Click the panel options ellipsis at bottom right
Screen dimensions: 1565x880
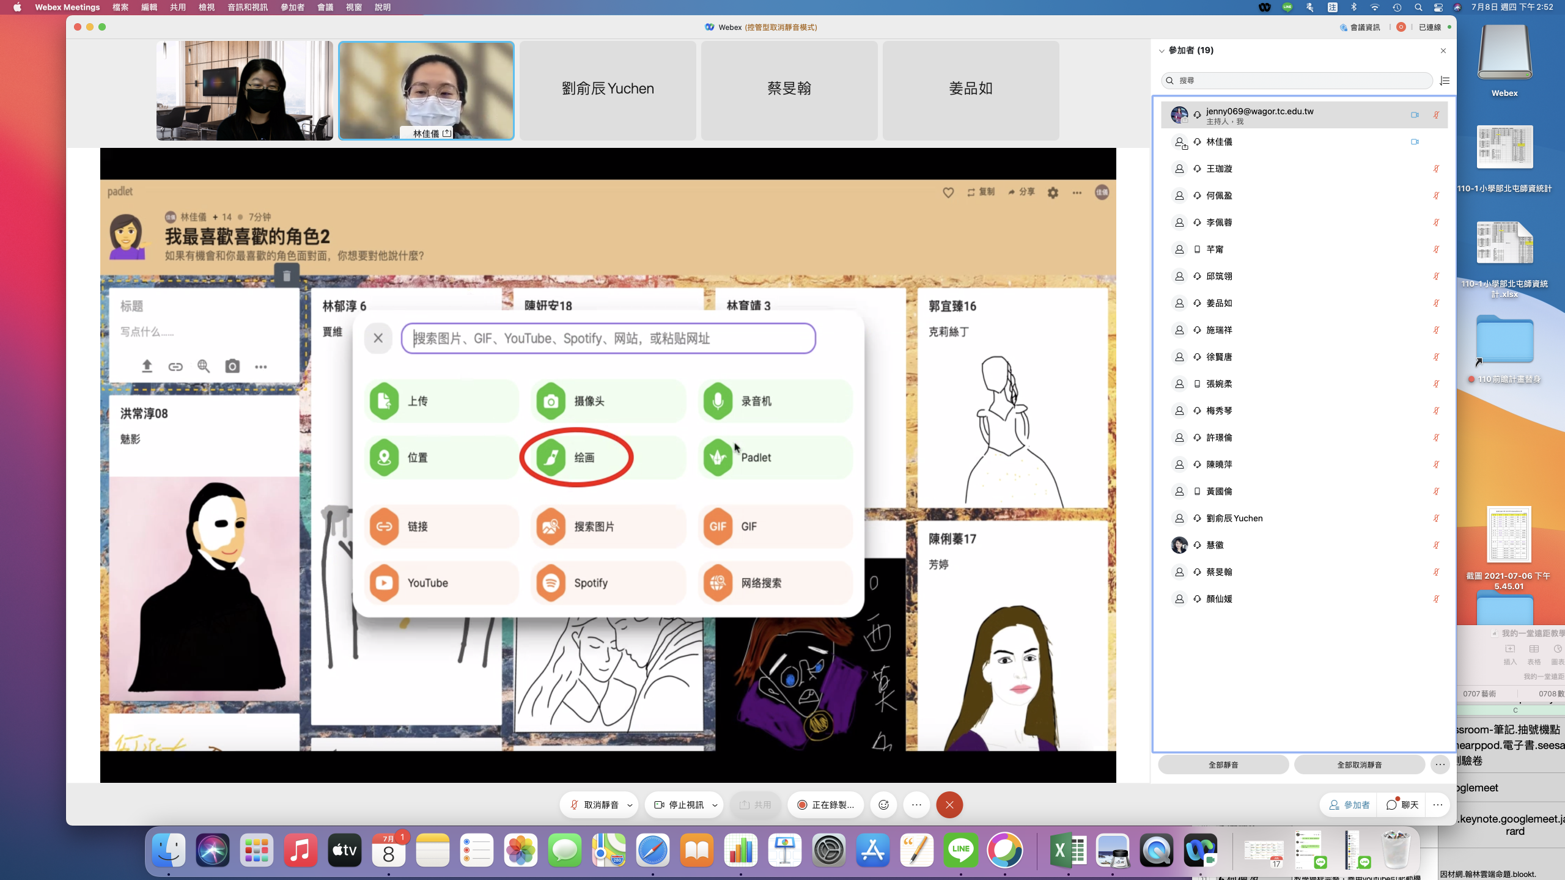coord(1438,805)
